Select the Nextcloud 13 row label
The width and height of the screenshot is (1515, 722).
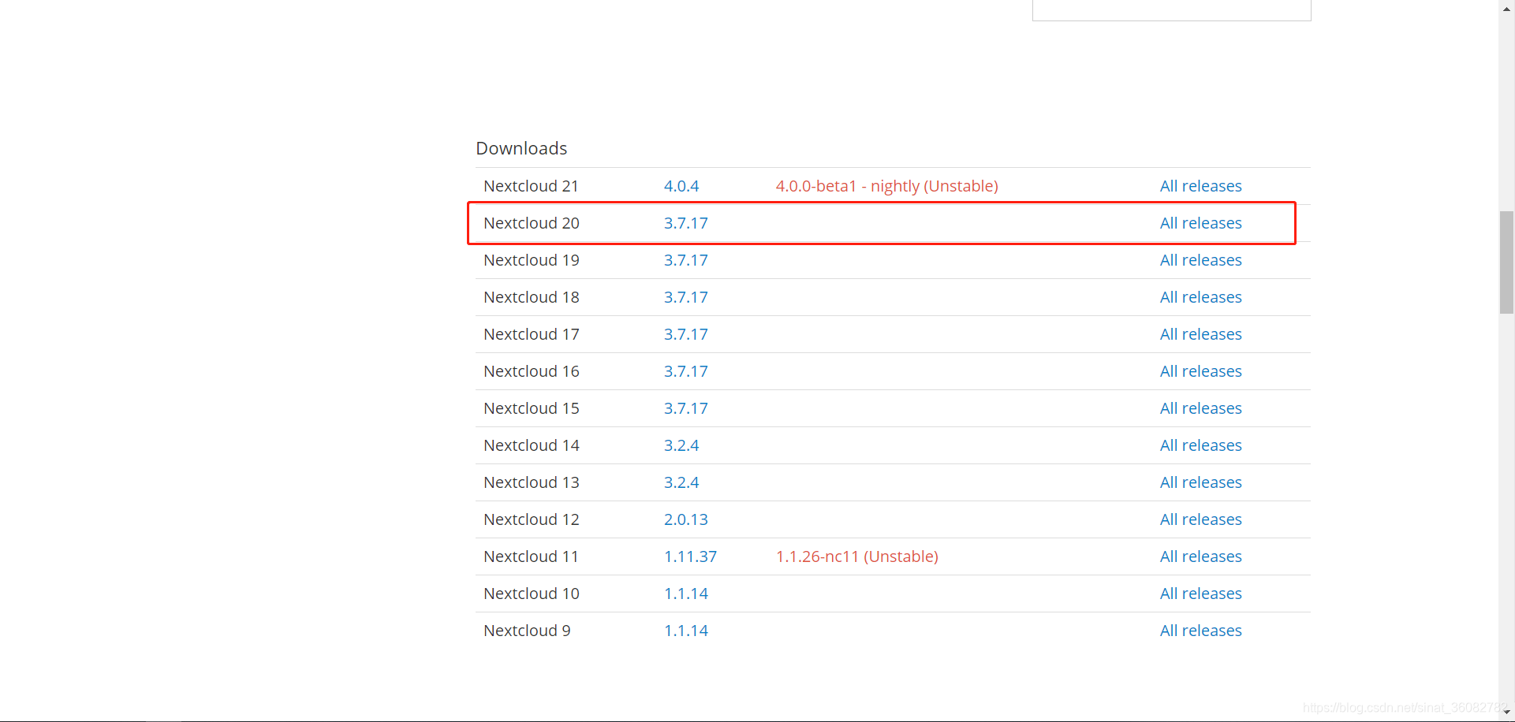pos(531,482)
